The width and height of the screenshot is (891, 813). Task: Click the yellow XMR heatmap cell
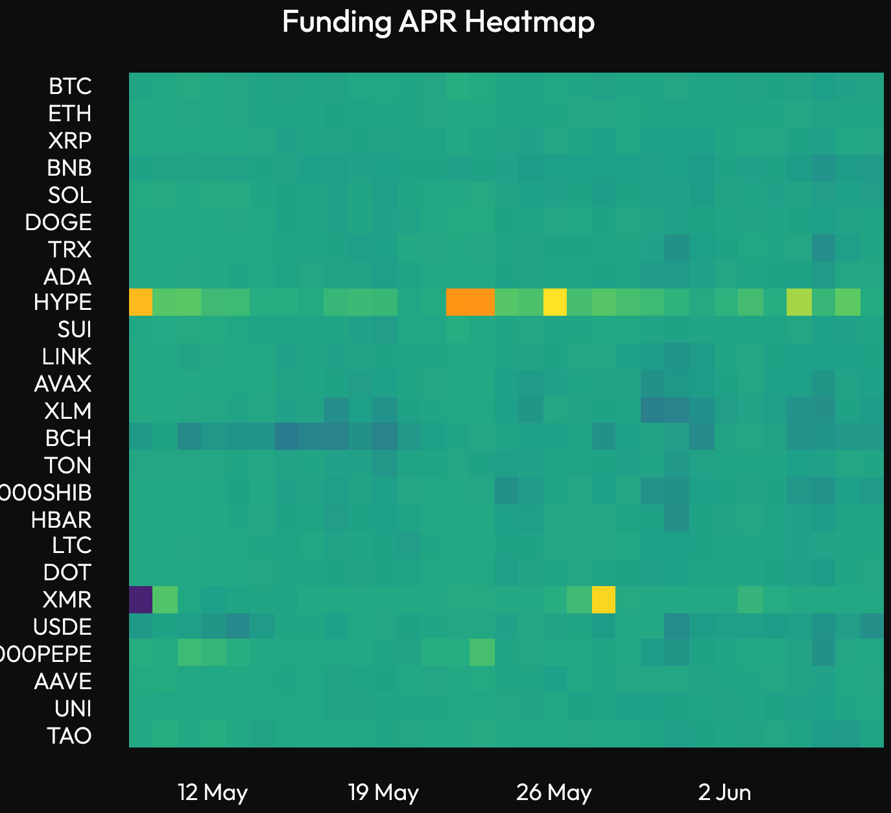[x=604, y=600]
